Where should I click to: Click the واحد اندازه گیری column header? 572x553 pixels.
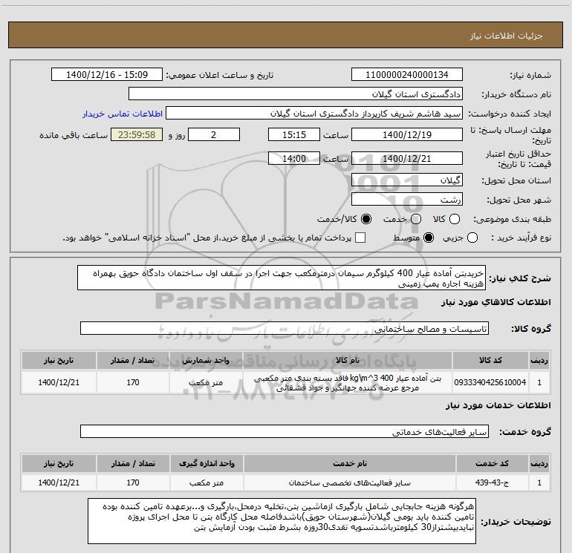207,463
